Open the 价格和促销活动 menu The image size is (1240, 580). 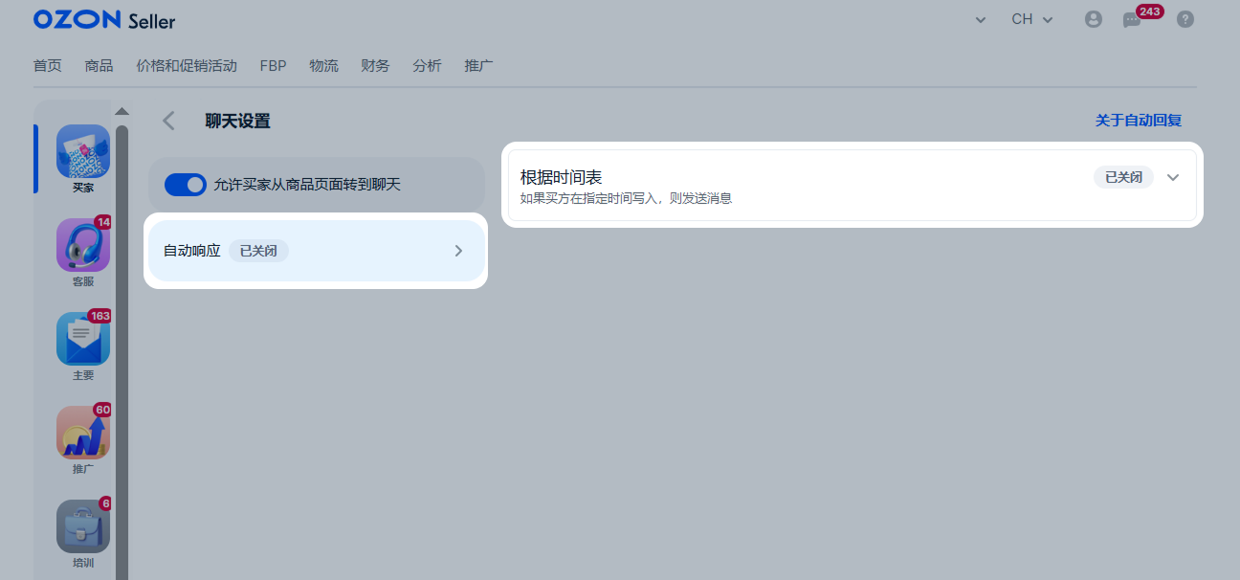pos(187,66)
